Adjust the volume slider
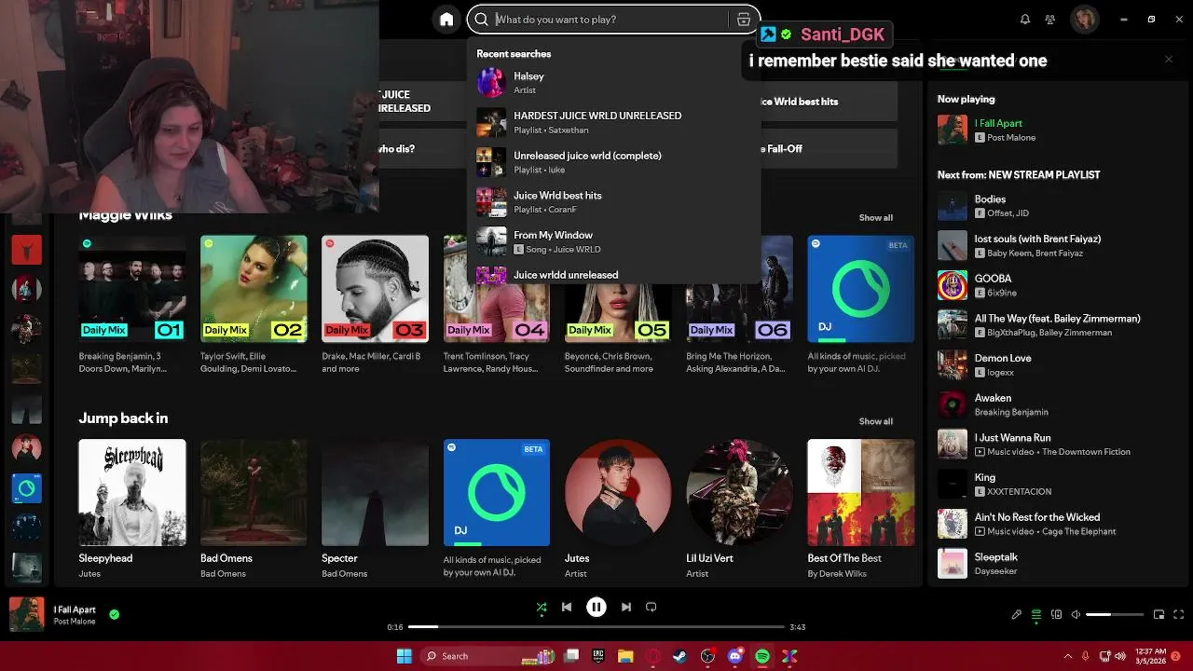The width and height of the screenshot is (1193, 671). (x=1115, y=615)
